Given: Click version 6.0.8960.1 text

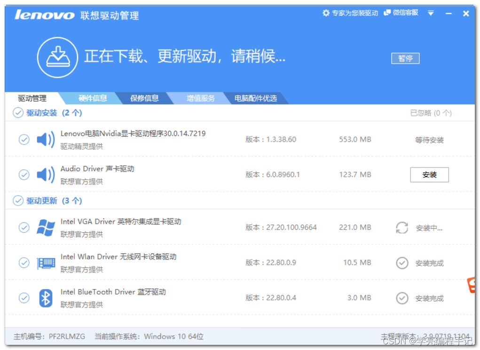Looking at the screenshot, I should pyautogui.click(x=273, y=175).
